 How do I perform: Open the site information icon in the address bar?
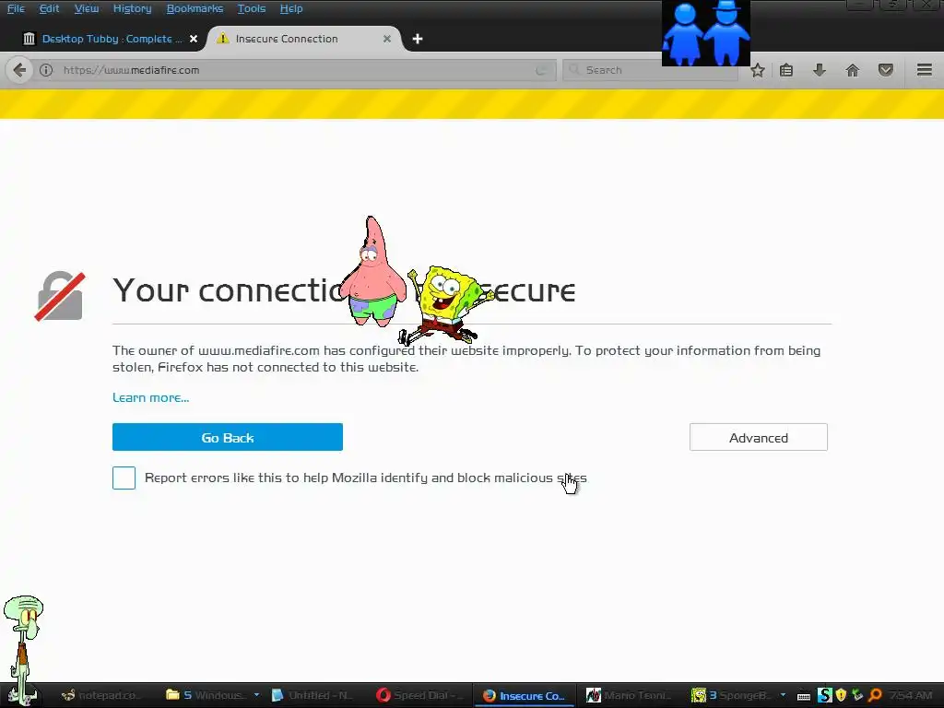[46, 70]
